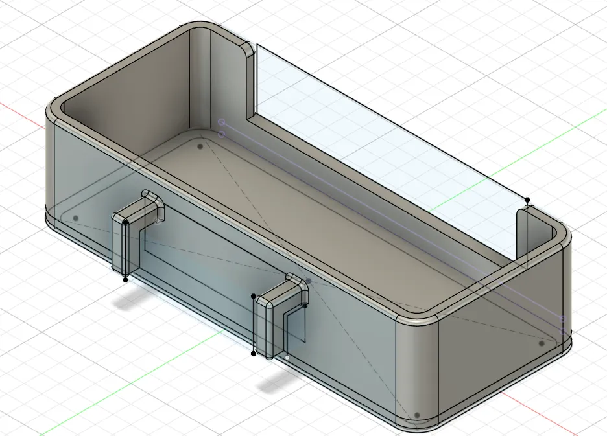Select the white sketch point beneath the right clip

pos(287,358)
